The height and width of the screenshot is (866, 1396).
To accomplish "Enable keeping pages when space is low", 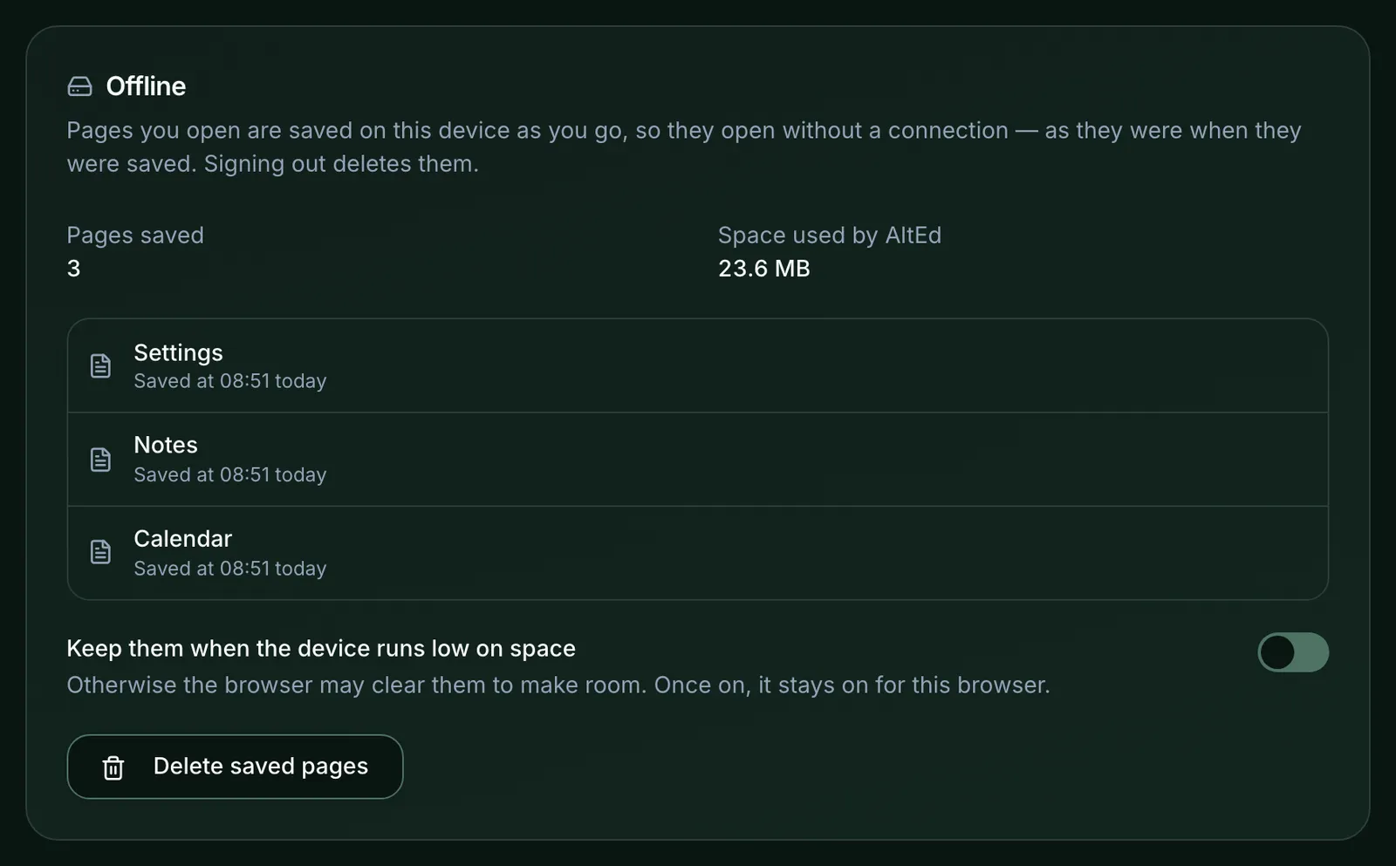I will 1292,652.
